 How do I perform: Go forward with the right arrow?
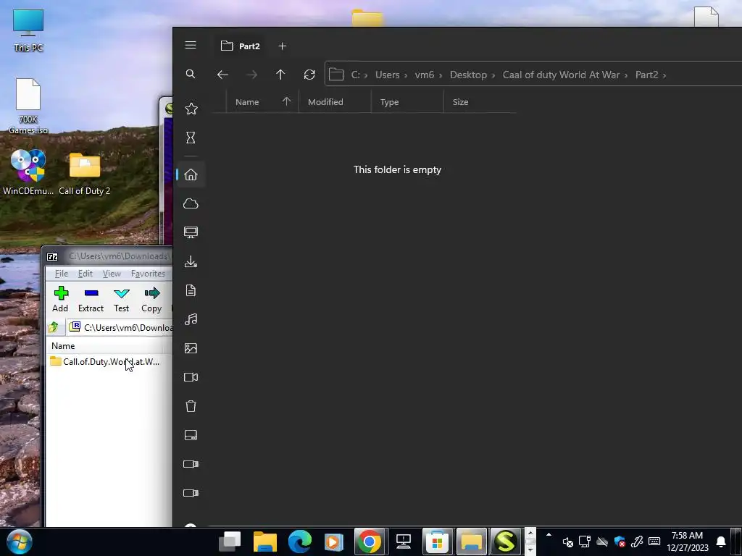[251, 75]
